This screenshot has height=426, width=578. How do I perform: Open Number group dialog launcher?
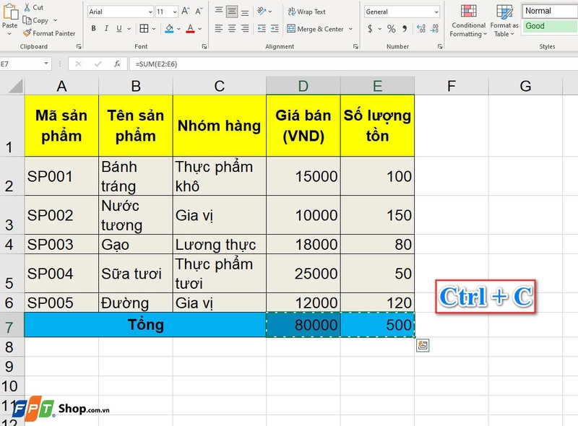click(440, 46)
